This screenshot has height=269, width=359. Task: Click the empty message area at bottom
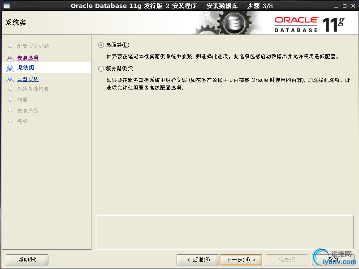[x=225, y=232]
